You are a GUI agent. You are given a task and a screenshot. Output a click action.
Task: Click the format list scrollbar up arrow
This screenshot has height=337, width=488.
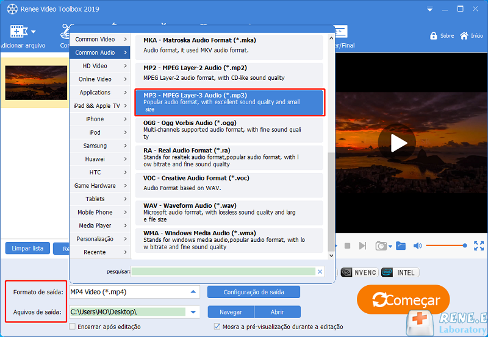[331, 38]
